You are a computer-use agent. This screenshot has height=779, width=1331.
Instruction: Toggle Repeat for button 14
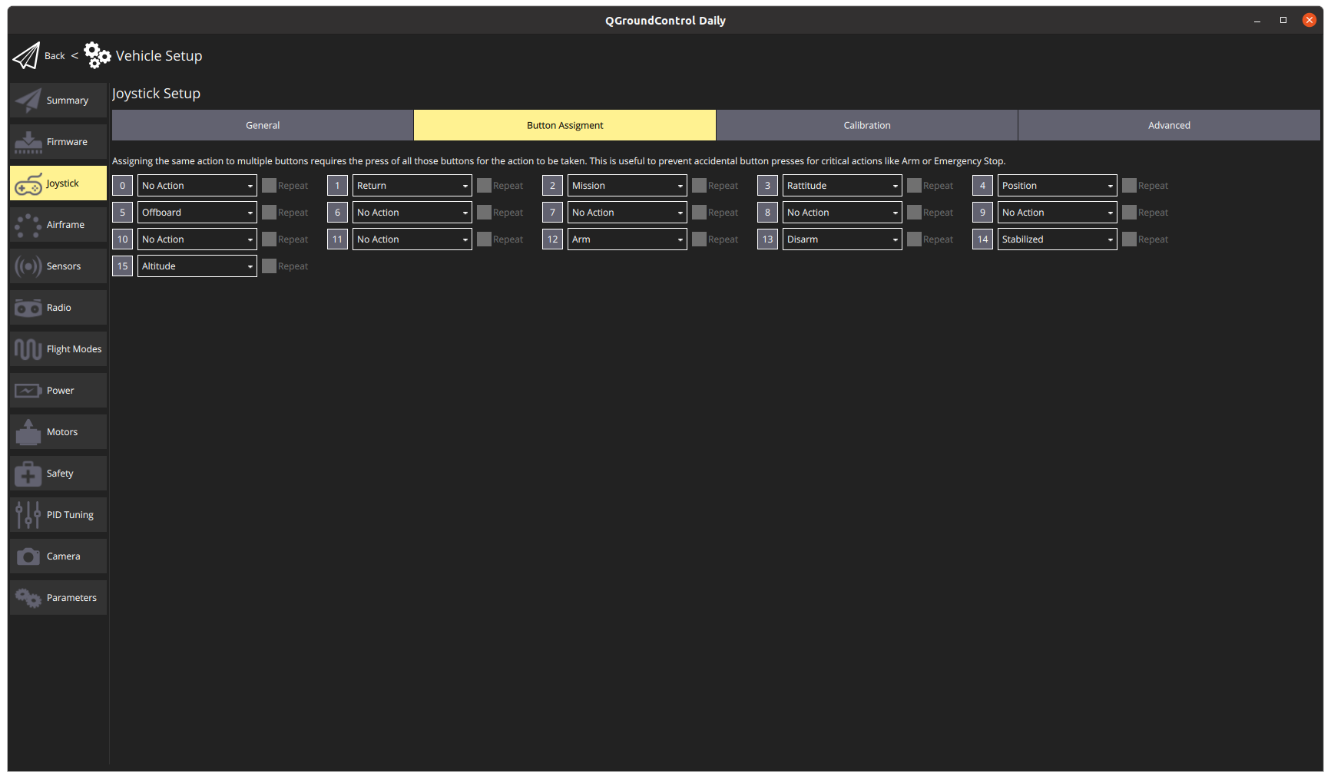pyautogui.click(x=1129, y=239)
